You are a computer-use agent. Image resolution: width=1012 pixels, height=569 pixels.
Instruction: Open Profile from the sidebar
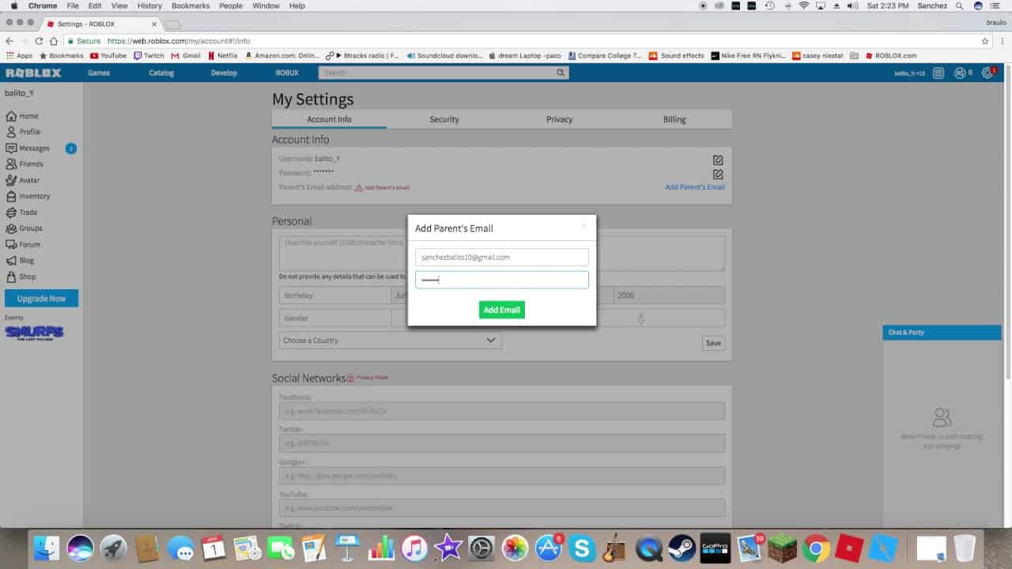pyautogui.click(x=23, y=132)
